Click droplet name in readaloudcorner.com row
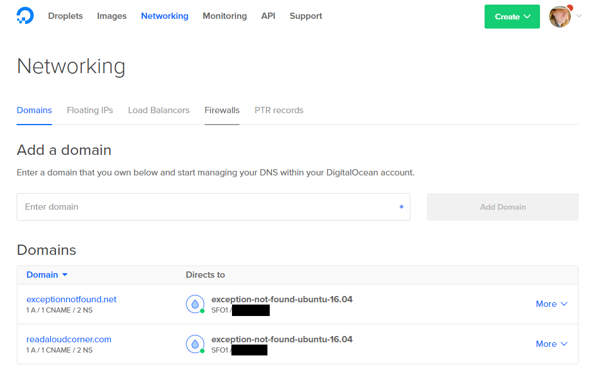592x380 pixels. [x=282, y=339]
